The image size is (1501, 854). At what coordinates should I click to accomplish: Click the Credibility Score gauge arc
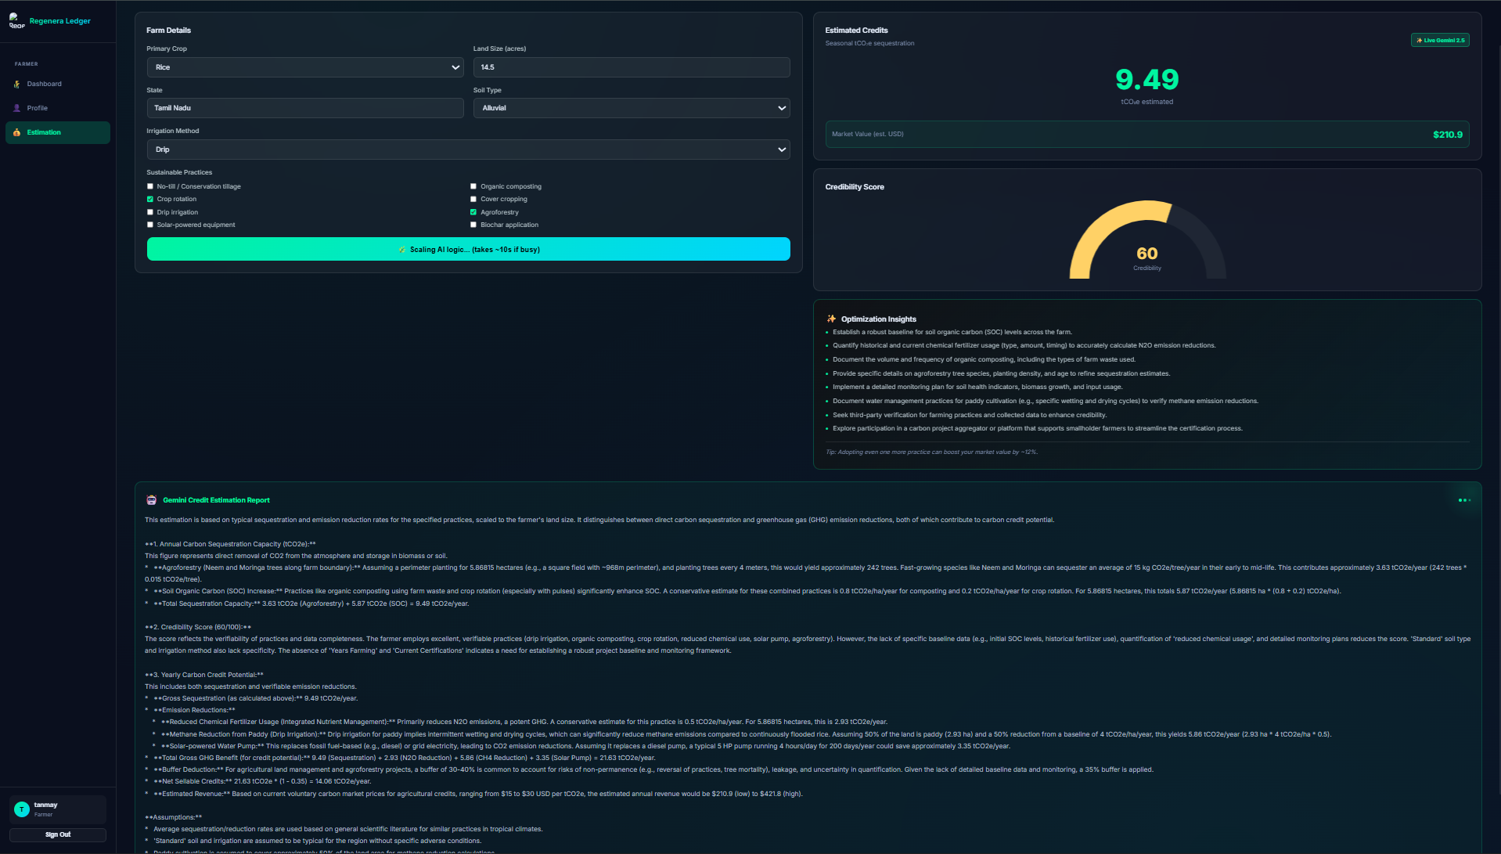pos(1147,240)
